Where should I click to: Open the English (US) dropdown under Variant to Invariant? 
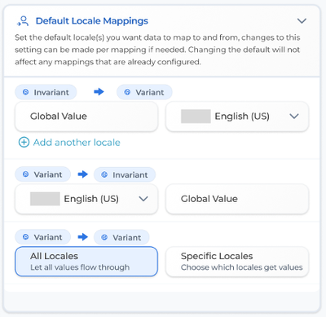coord(86,199)
